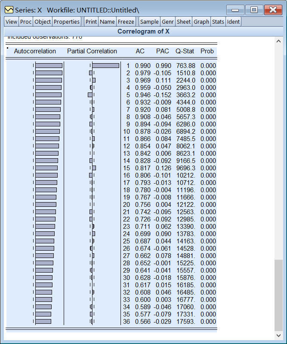Select AC value 0.674 at lag 26

point(143,249)
